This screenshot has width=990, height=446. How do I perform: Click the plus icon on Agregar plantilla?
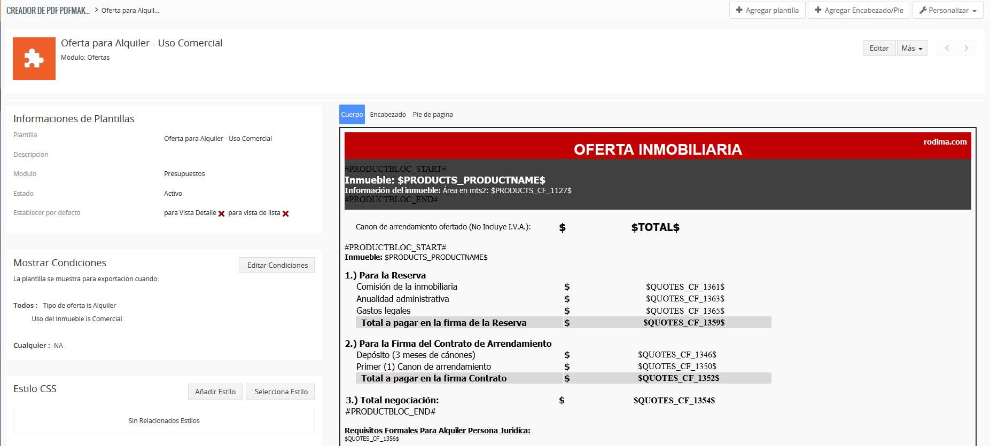(739, 10)
